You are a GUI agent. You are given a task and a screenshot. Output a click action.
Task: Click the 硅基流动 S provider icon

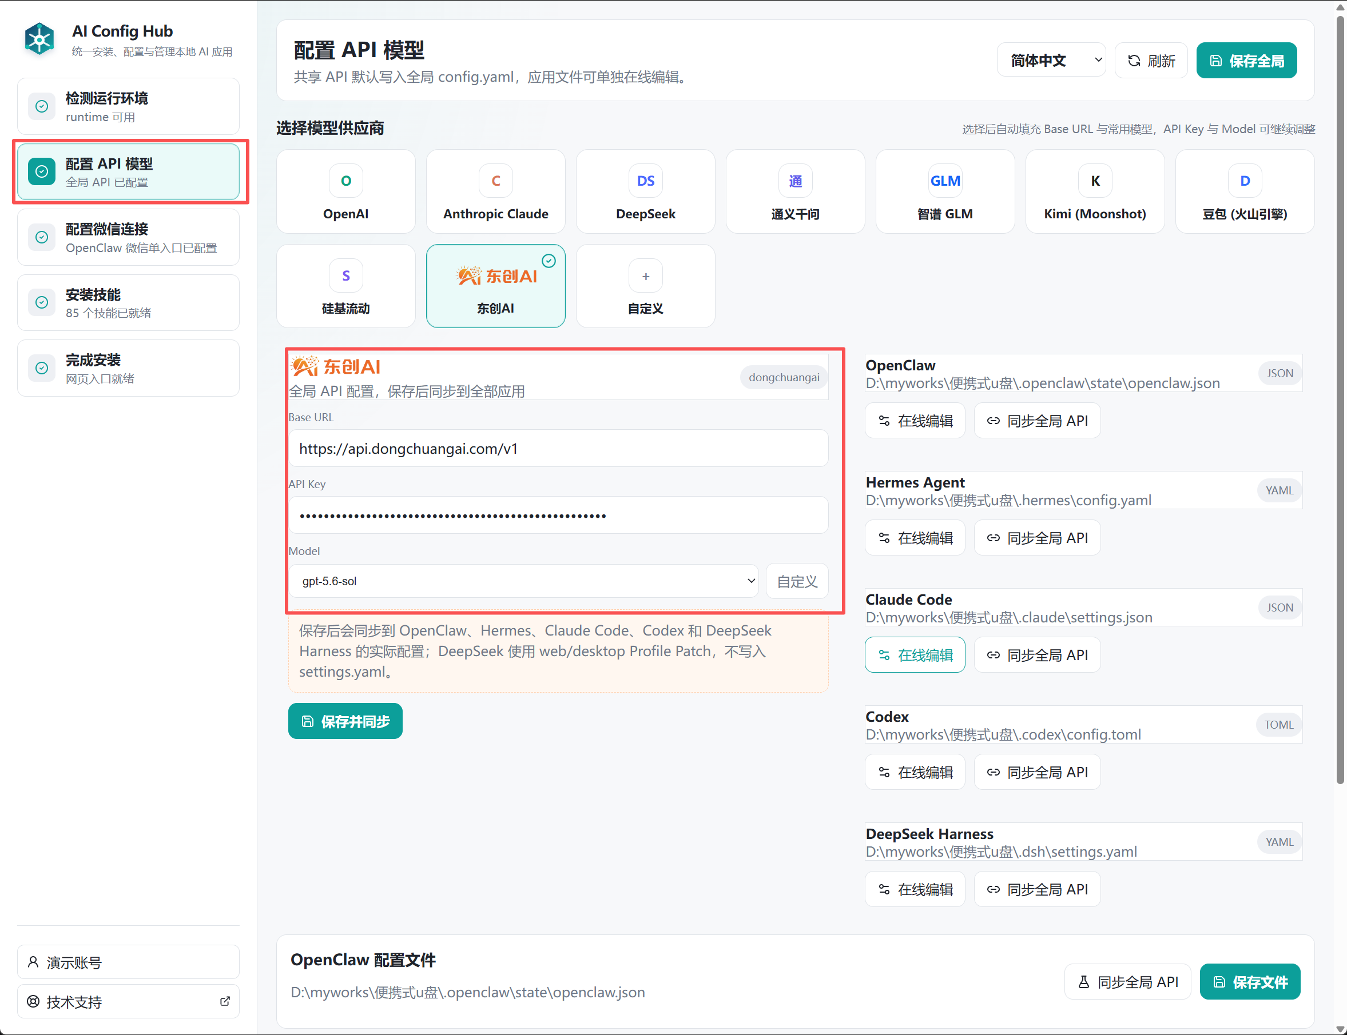[x=346, y=275]
